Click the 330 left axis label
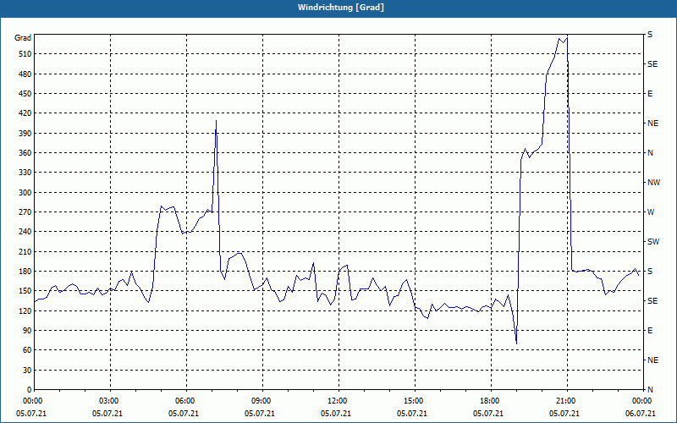The height and width of the screenshot is (423, 677). coord(25,173)
